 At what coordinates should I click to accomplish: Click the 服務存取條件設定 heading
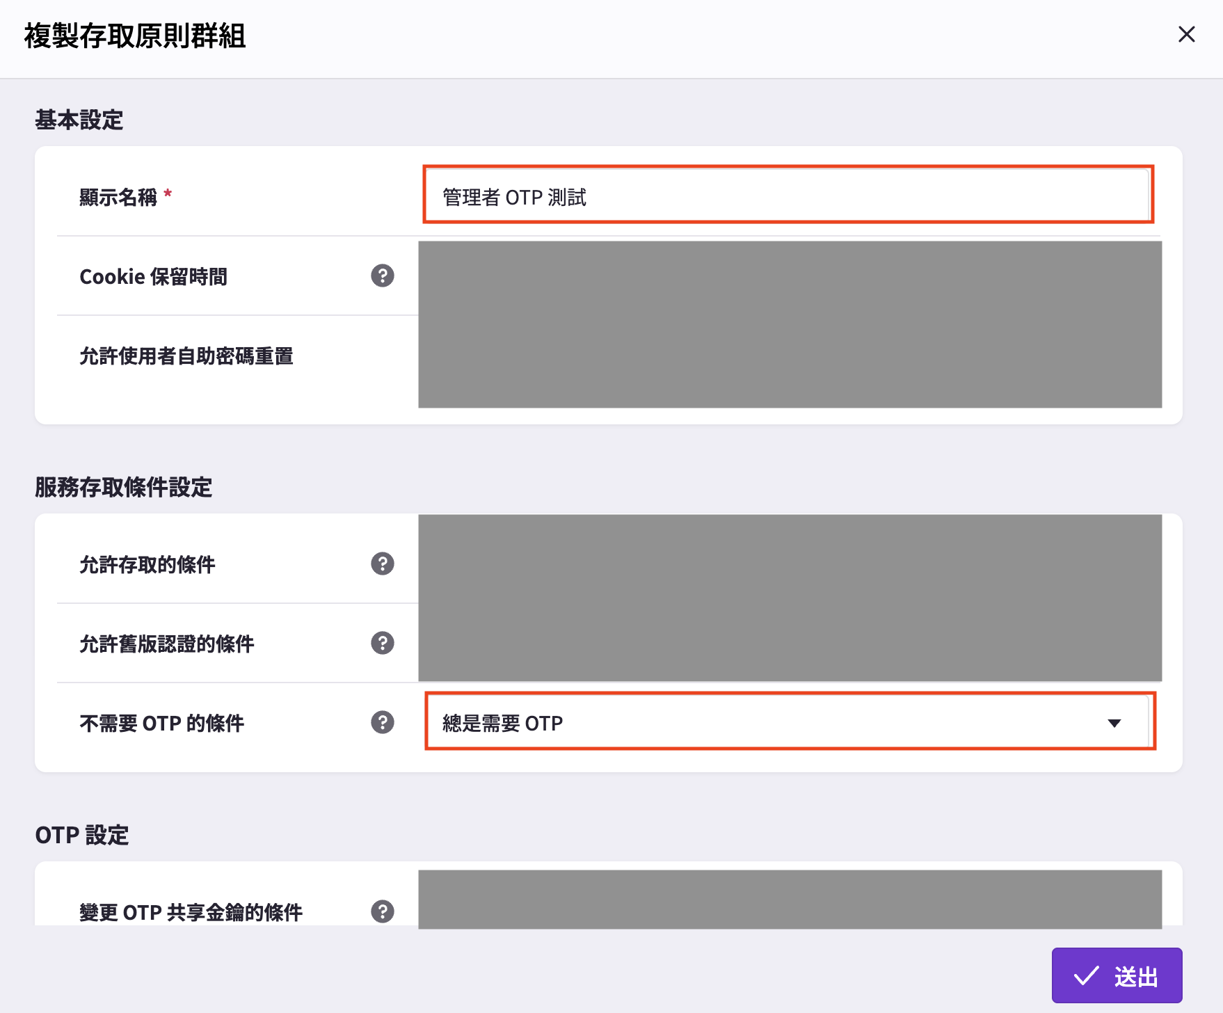[x=124, y=487]
